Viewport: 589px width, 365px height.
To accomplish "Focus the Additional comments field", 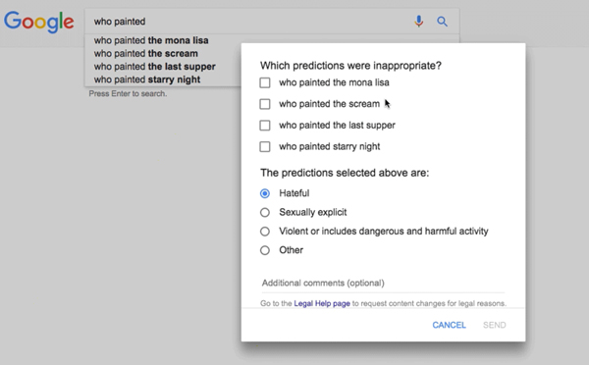I will tap(383, 284).
